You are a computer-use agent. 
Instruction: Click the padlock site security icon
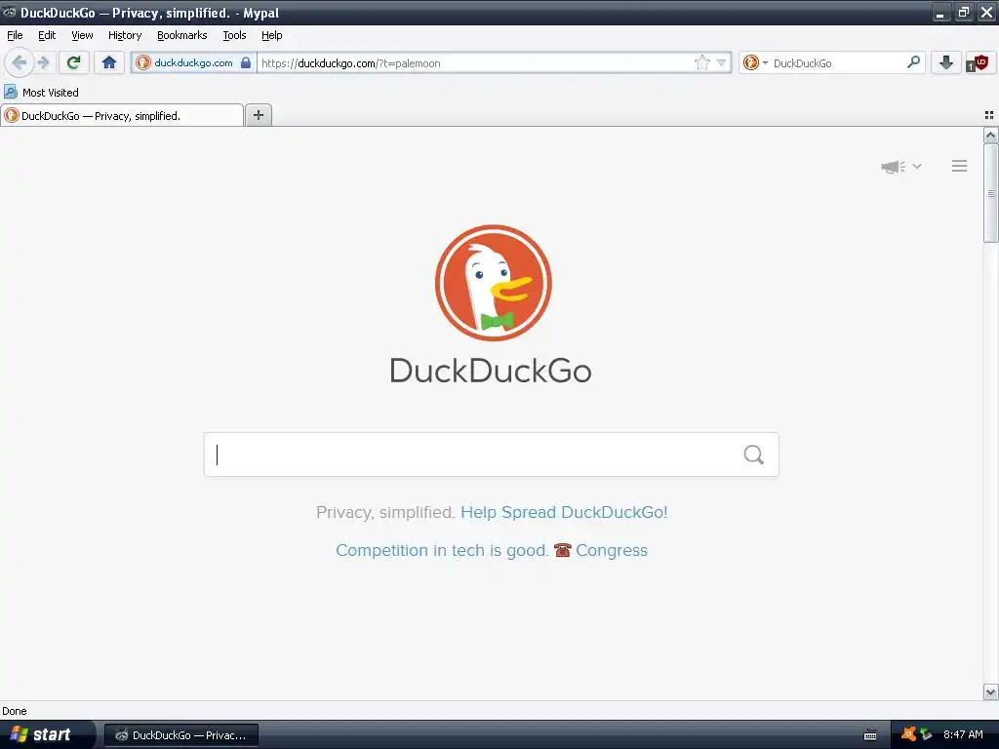pyautogui.click(x=245, y=62)
